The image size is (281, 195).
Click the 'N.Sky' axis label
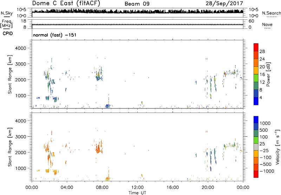pyautogui.click(x=7, y=13)
